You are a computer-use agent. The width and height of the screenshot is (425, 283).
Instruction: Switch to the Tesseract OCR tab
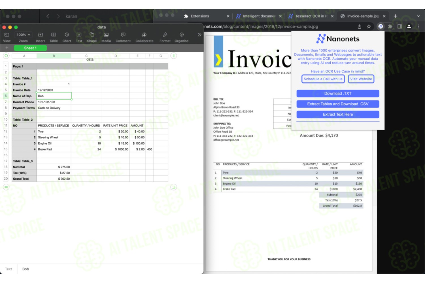[311, 16]
